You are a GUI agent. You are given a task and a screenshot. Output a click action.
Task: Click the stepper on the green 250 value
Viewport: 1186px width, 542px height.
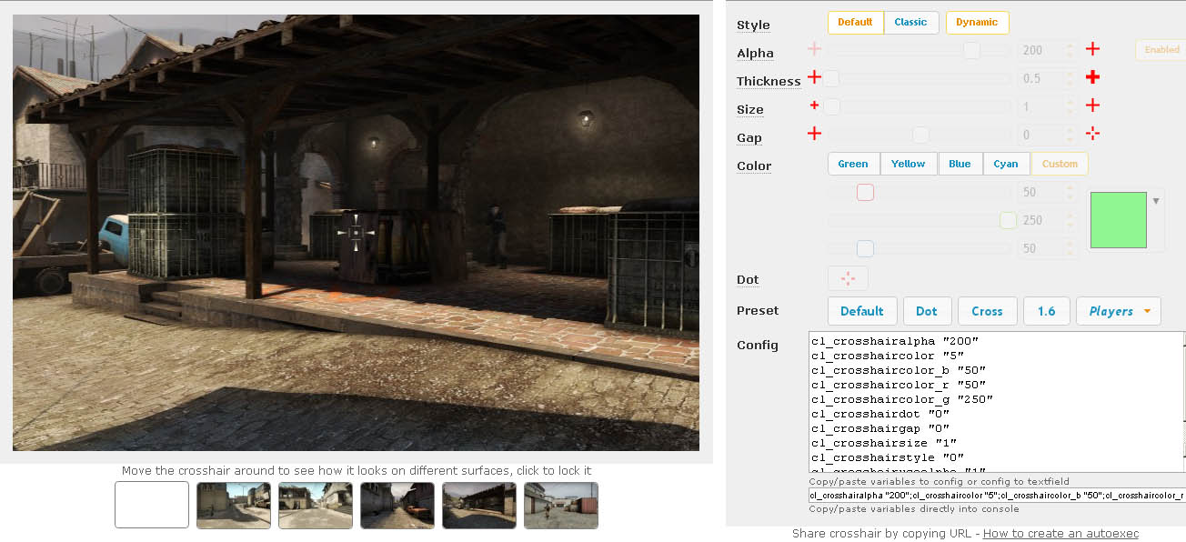point(1070,220)
